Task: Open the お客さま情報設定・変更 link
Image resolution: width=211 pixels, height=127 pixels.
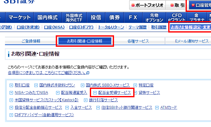Action: coord(190,27)
